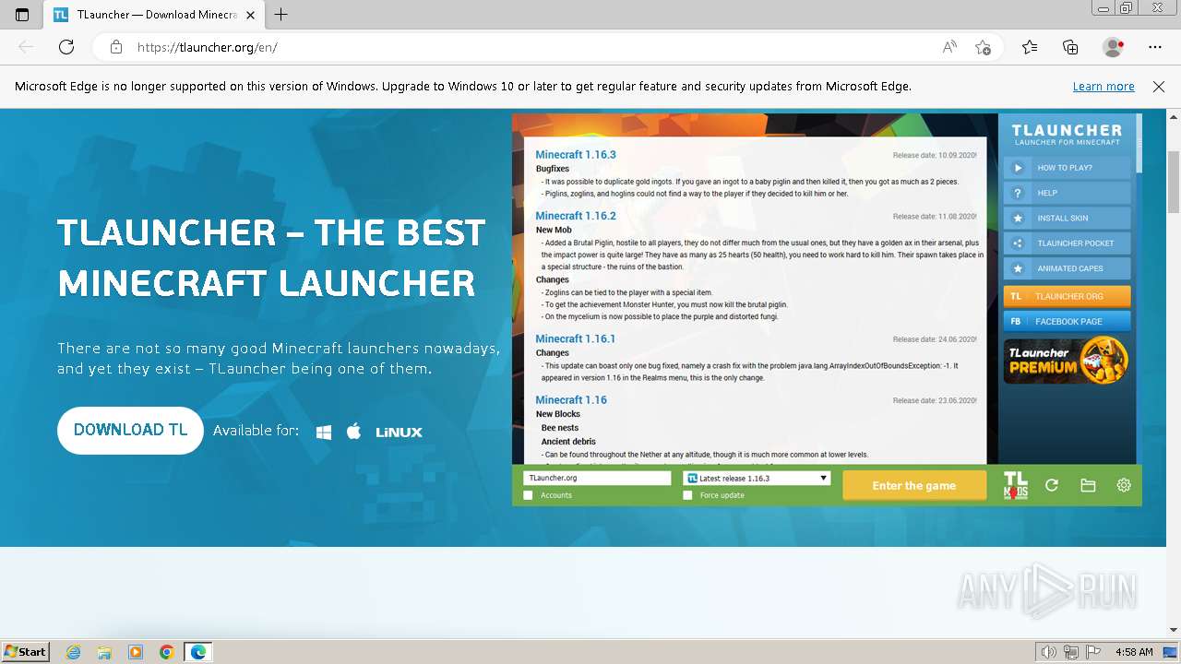Image resolution: width=1181 pixels, height=664 pixels.
Task: Open Internet Explorer from the taskbar
Action: pos(74,652)
